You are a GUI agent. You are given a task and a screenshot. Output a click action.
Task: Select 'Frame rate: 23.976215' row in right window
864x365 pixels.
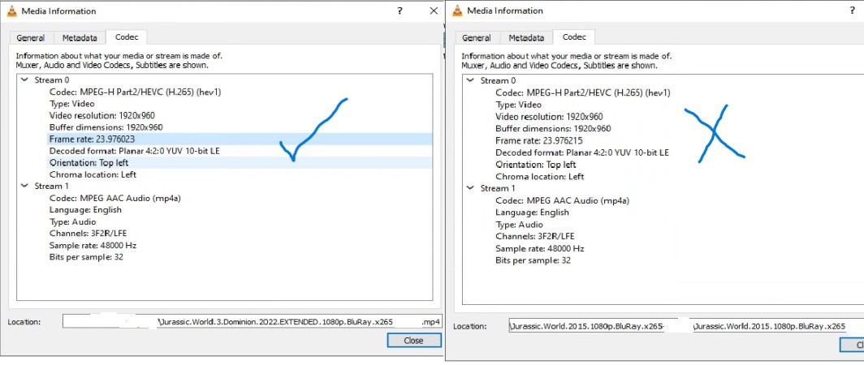pyautogui.click(x=539, y=140)
